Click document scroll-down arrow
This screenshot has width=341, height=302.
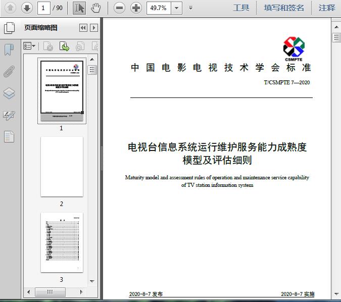click(336, 294)
